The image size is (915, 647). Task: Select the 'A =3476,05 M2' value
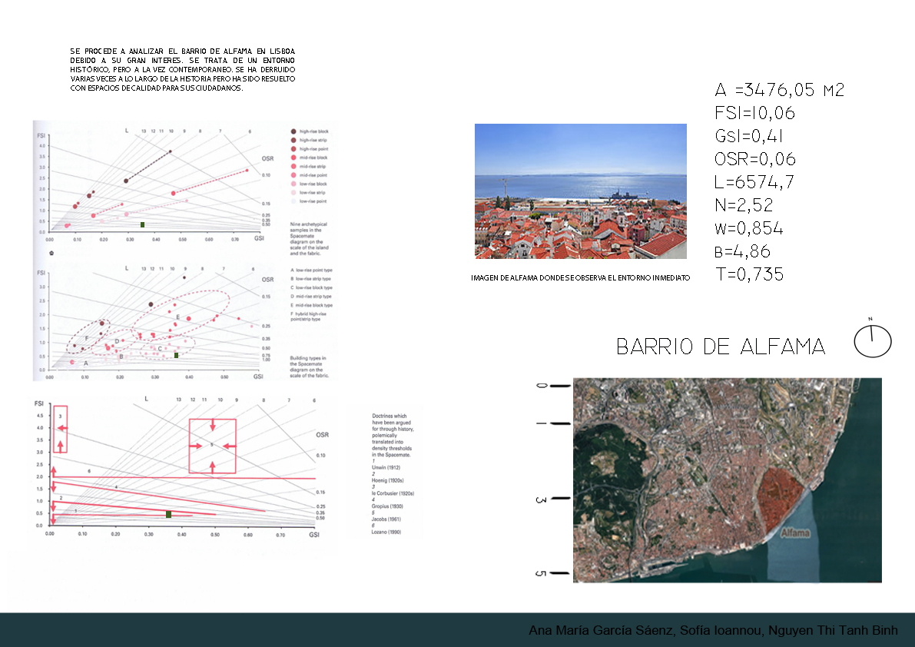click(780, 90)
